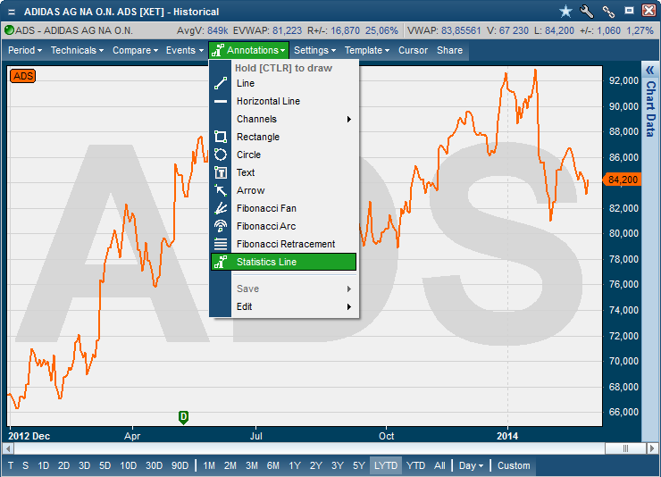
Task: Choose Text from Annotations menu
Action: [246, 172]
